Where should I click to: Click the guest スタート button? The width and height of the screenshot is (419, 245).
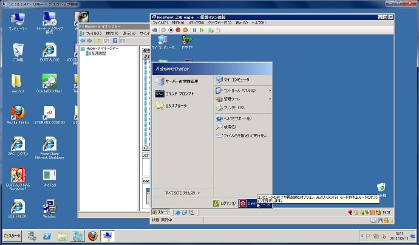[x=162, y=212]
